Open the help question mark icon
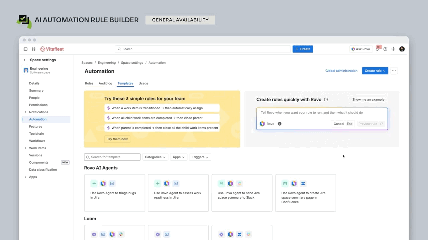 [x=385, y=49]
